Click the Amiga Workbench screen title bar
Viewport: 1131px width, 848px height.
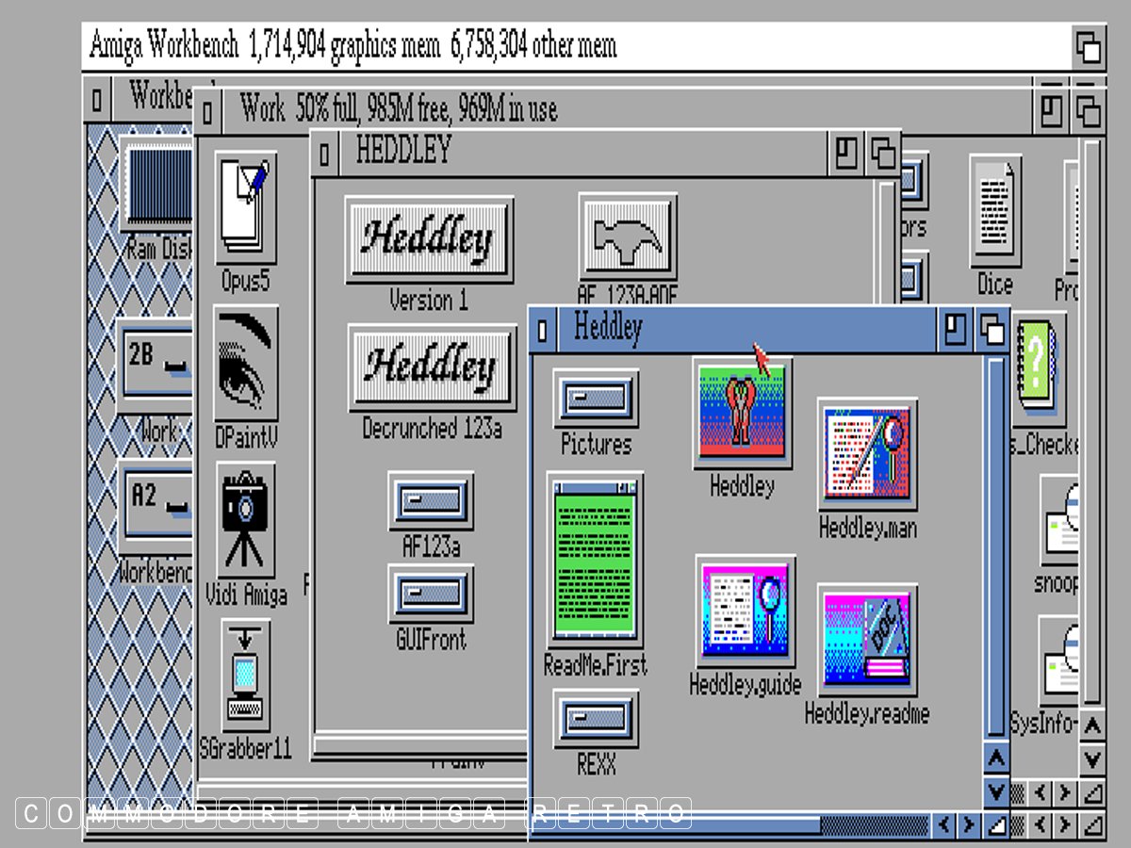click(x=565, y=45)
